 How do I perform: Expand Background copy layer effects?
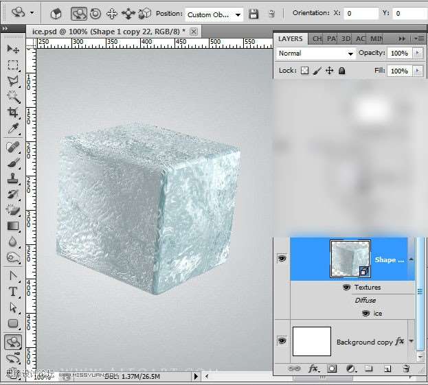click(411, 341)
